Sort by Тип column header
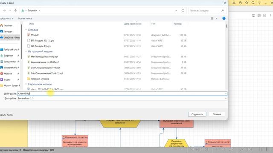The width and height of the screenshot is (273, 153). [153, 24]
